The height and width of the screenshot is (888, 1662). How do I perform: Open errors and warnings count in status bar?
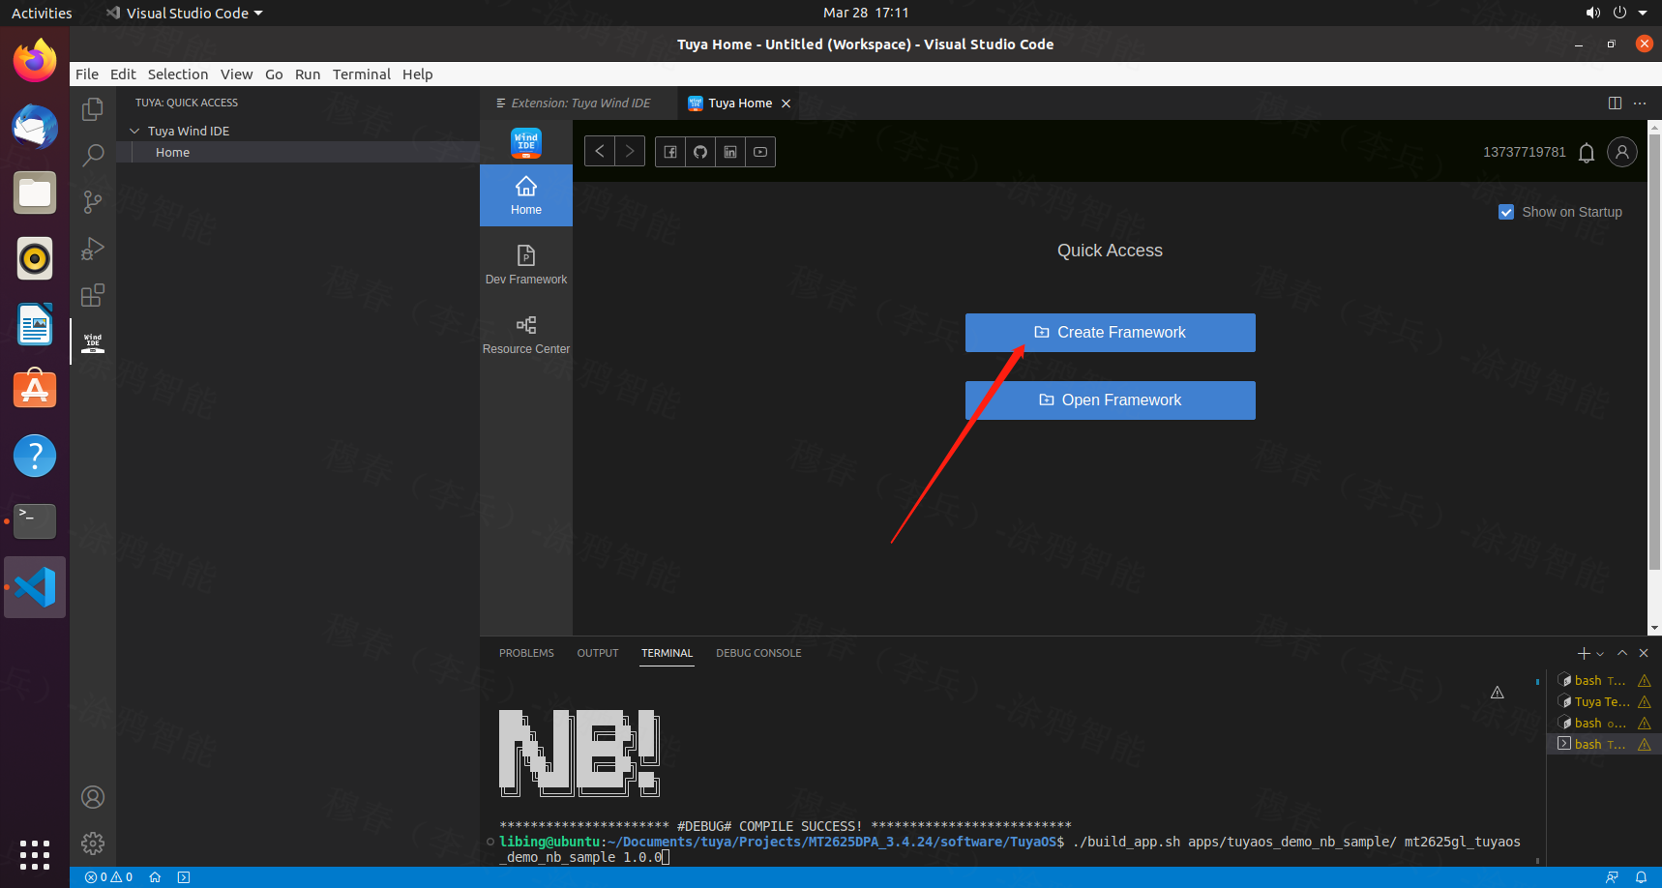[108, 877]
